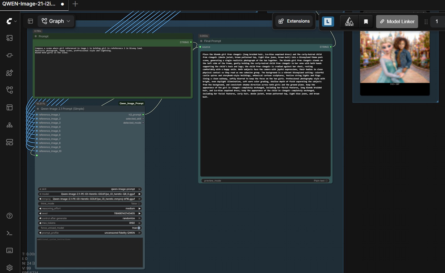This screenshot has width=445, height=273.
Task: Open the hierarchy model library sidebar icon
Action: tap(10, 125)
